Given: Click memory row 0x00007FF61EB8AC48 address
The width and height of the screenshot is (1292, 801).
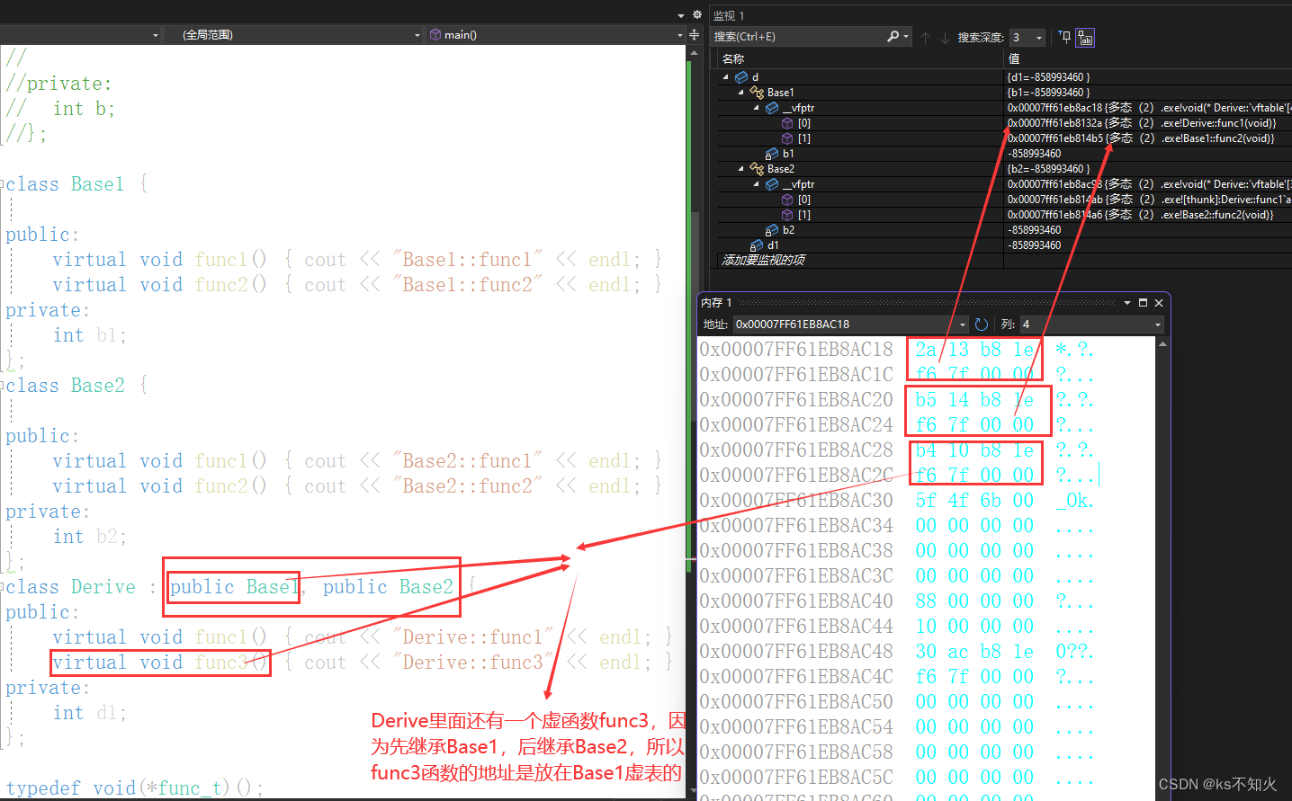Looking at the screenshot, I should tap(796, 651).
